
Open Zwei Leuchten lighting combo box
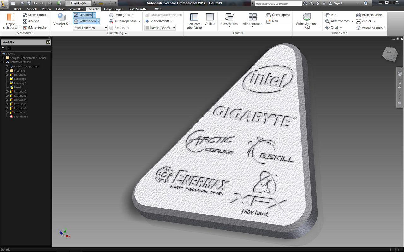click(90, 28)
